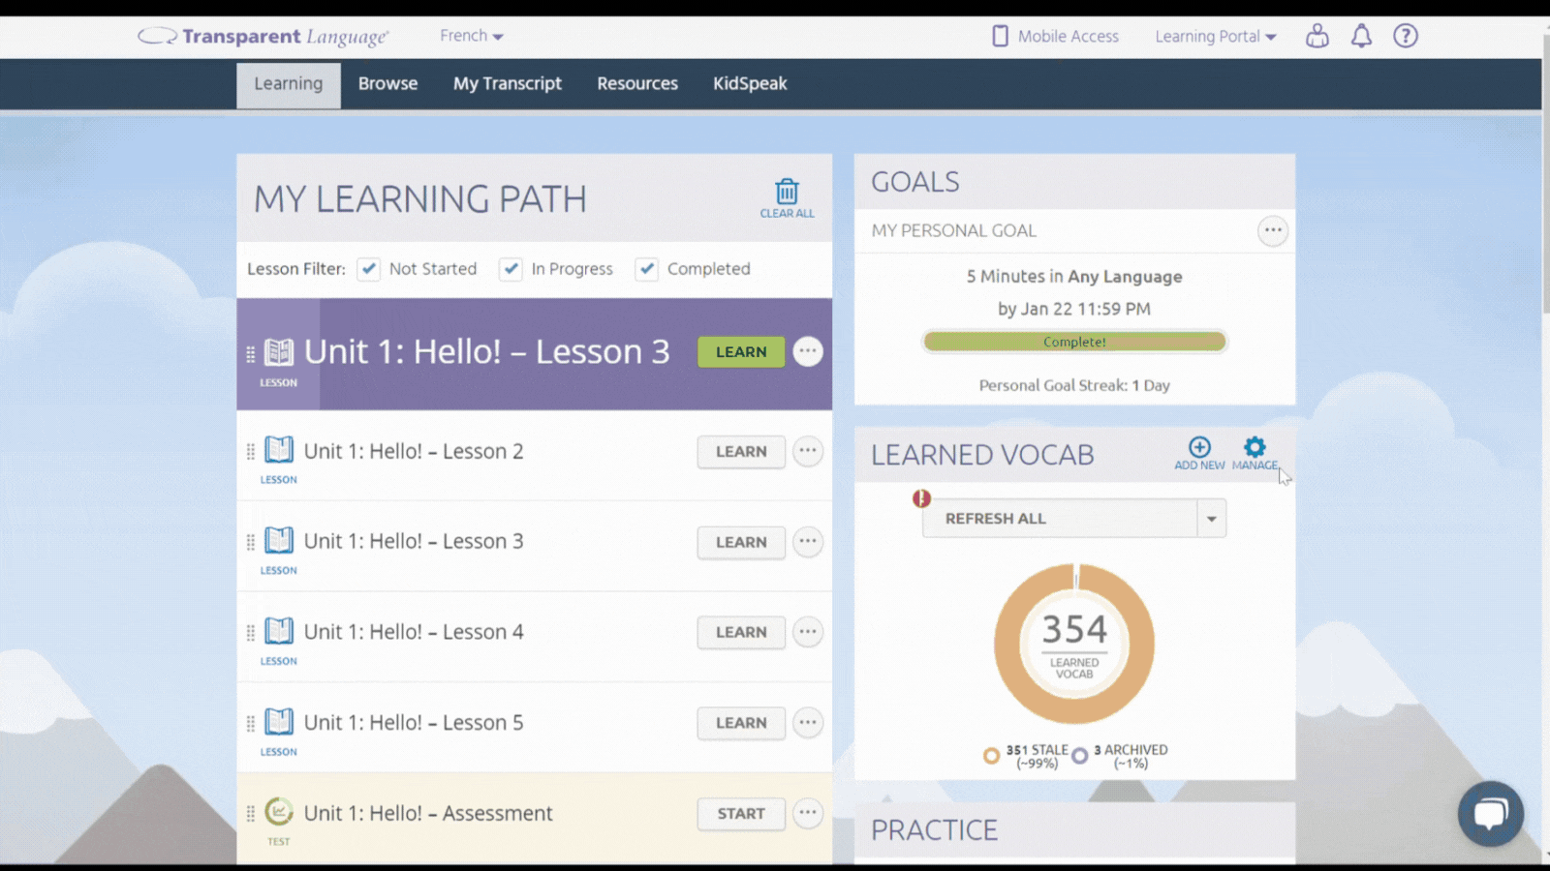Open the user profile icon

pos(1317,36)
